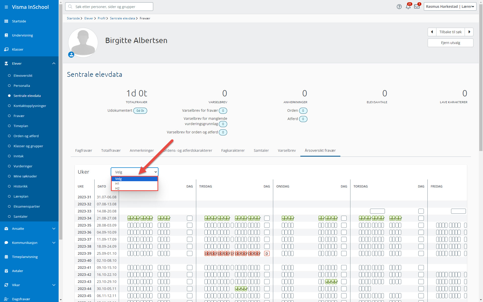Expand the Ansatte section chevron
483x302 pixels.
[54, 229]
